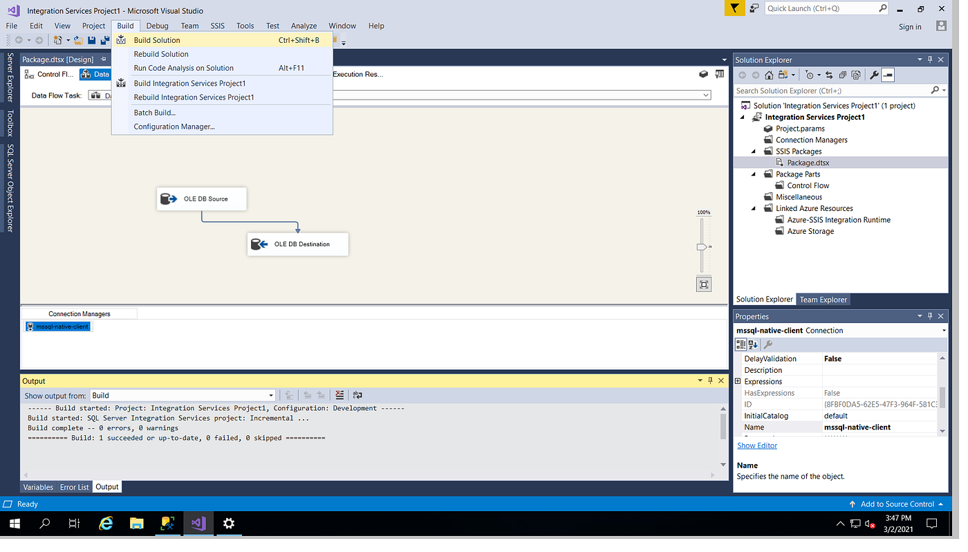
Task: Click the New Project icon in toolbar
Action: point(58,41)
